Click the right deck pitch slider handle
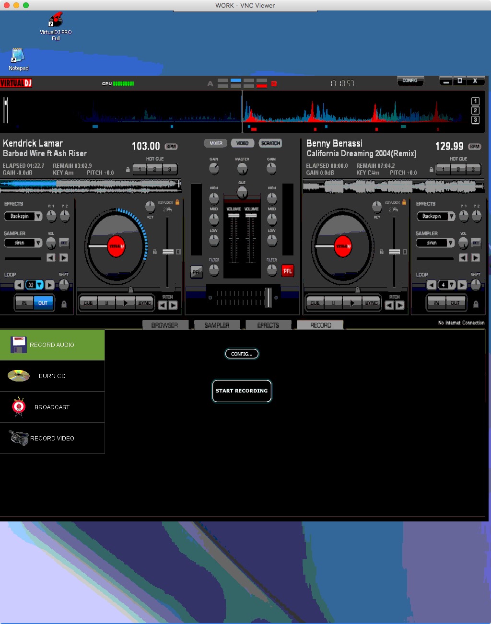 pyautogui.click(x=394, y=252)
